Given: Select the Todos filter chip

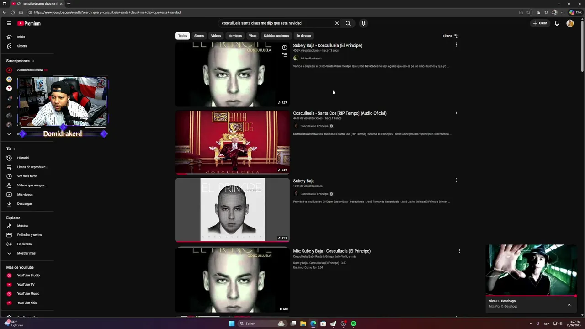Looking at the screenshot, I should tap(182, 36).
